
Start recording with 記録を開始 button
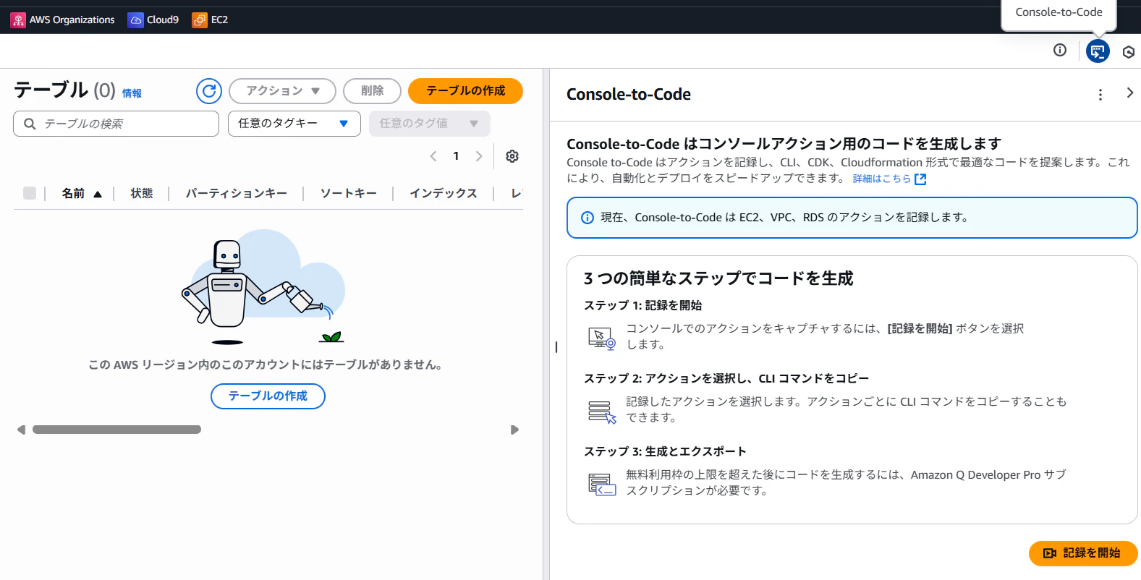(x=1083, y=553)
